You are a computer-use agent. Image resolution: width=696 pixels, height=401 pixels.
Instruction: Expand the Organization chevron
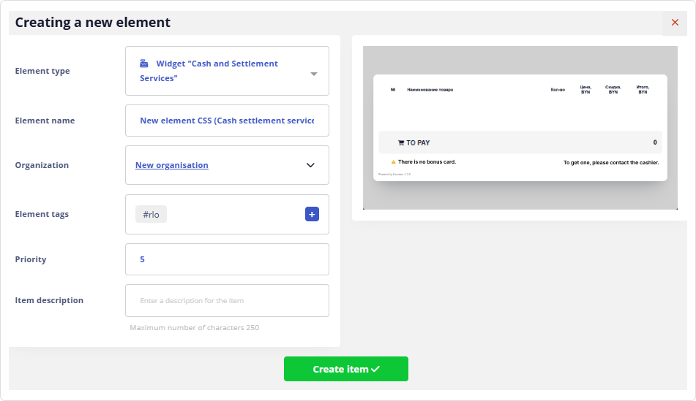coord(310,165)
